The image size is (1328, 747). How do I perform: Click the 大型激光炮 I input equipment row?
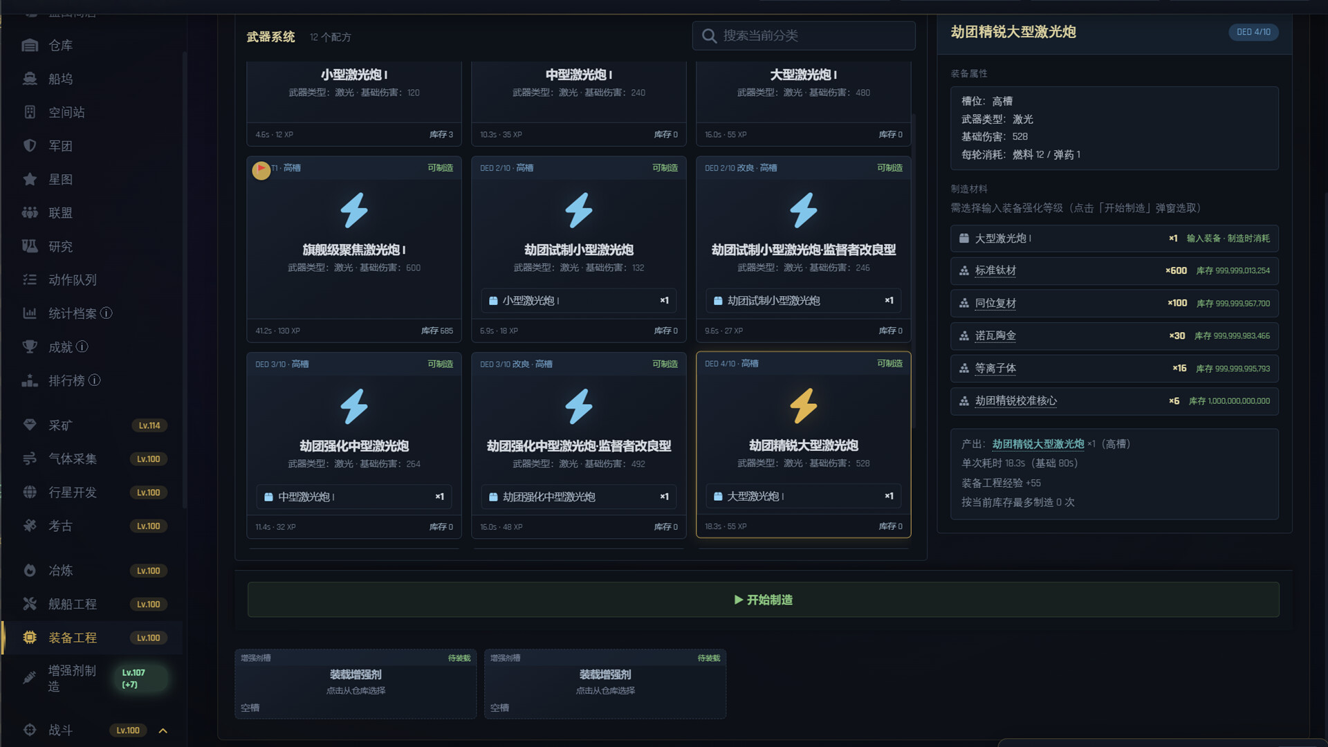(x=1114, y=238)
